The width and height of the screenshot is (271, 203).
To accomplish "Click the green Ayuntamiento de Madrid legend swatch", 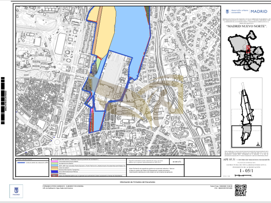I will [x=55, y=163].
